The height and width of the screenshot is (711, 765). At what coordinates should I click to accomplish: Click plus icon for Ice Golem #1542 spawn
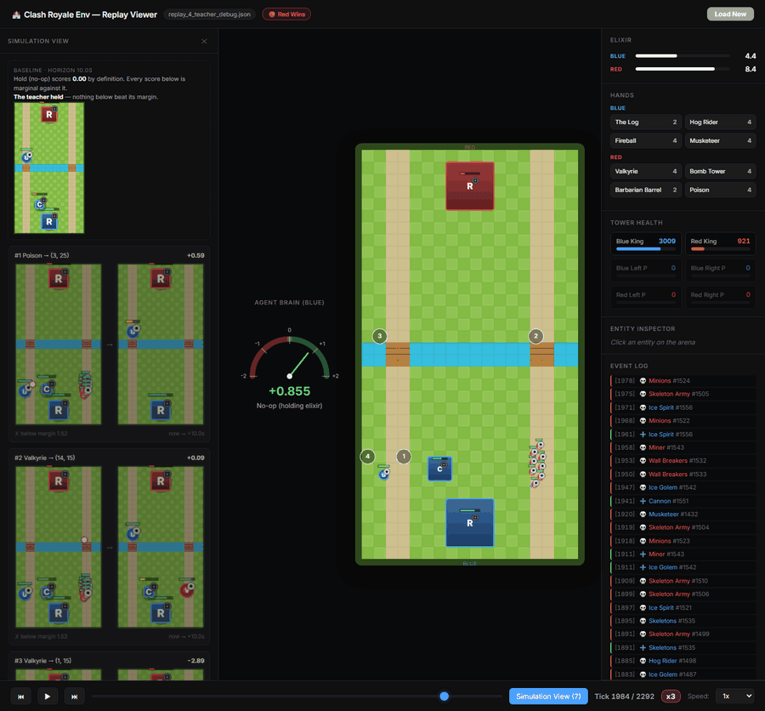coord(643,568)
